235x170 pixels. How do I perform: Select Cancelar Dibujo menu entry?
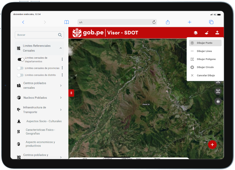pyautogui.click(x=206, y=75)
